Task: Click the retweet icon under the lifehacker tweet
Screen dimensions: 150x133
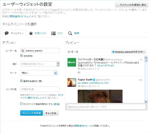Action: point(79,69)
